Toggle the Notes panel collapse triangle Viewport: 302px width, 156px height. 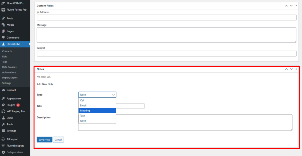[296, 69]
